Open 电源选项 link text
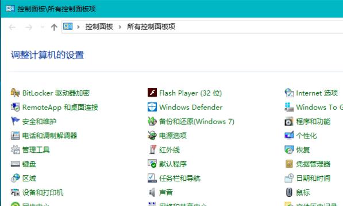Screen dimensions: 343x206 tap(173, 136)
